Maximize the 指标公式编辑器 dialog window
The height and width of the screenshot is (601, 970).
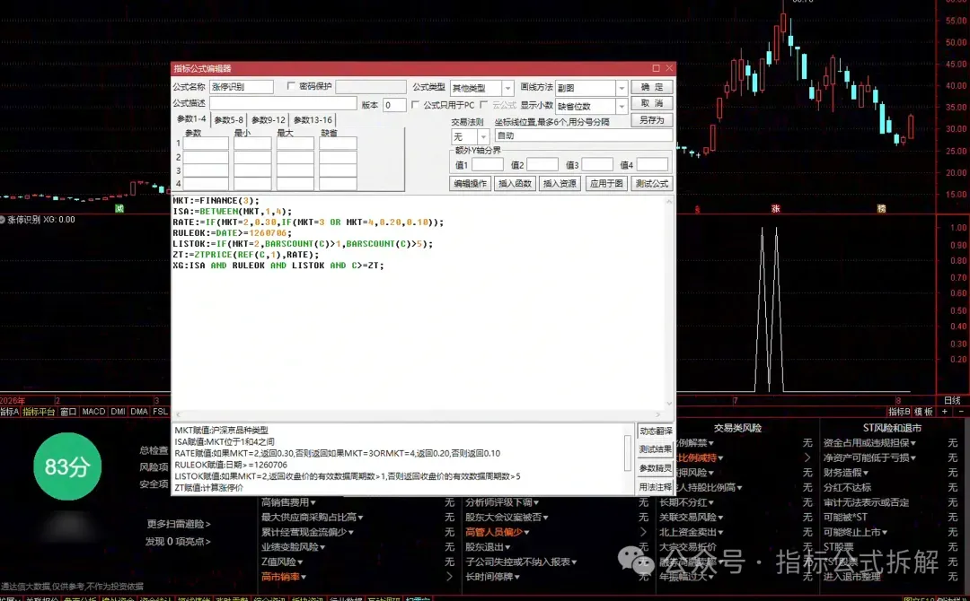tap(656, 68)
